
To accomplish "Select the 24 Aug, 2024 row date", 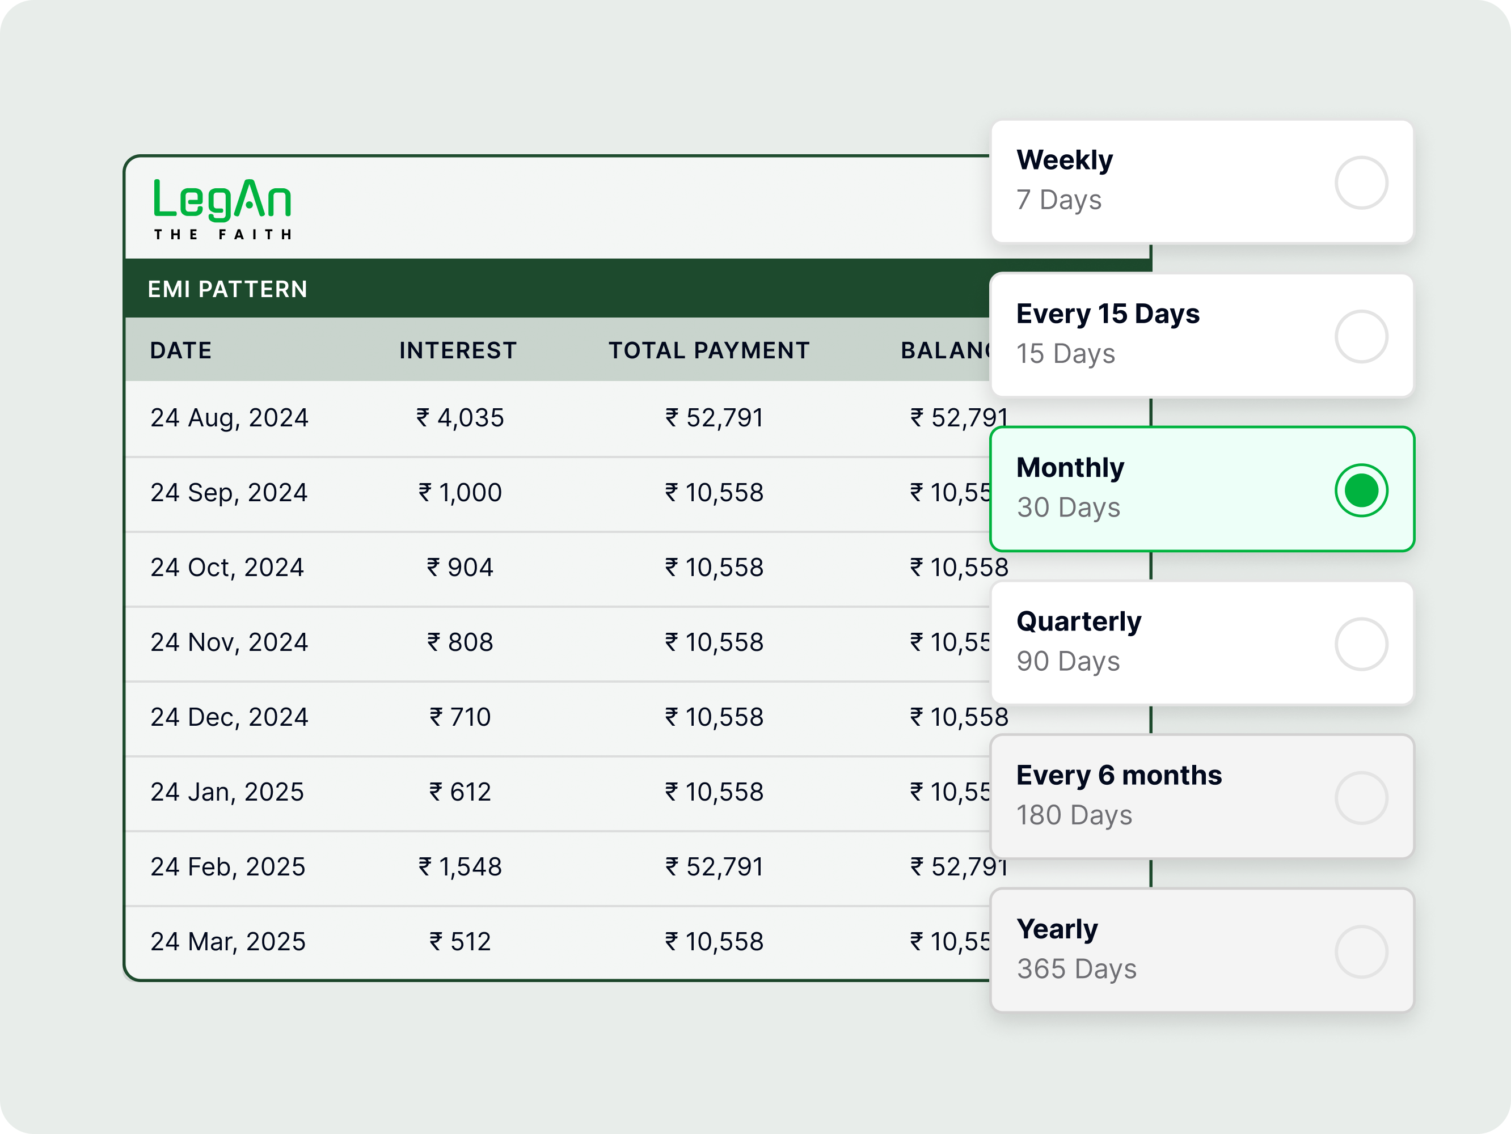I will point(230,418).
